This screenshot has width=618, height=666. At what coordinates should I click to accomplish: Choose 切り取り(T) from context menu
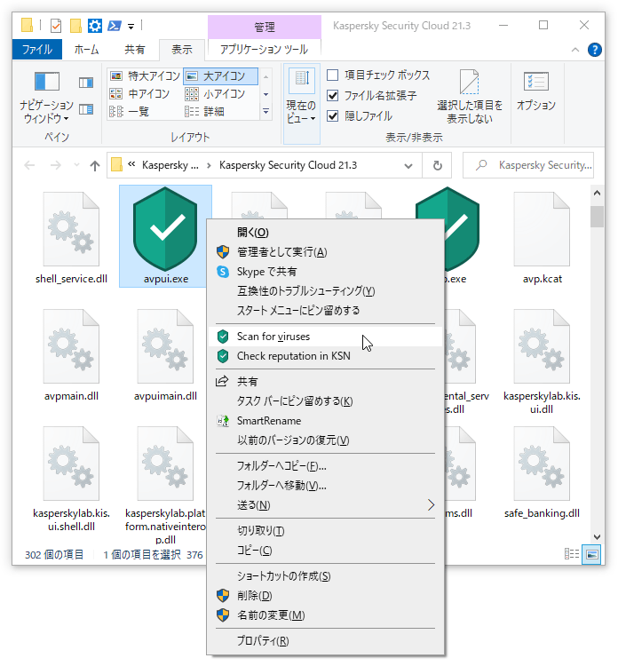(x=325, y=530)
